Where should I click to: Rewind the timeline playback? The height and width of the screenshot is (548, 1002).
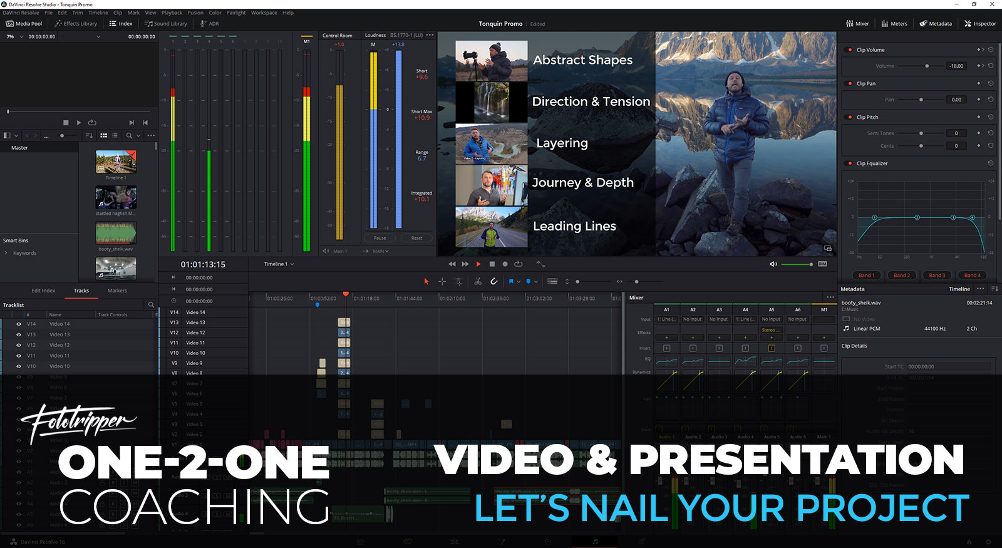[452, 264]
